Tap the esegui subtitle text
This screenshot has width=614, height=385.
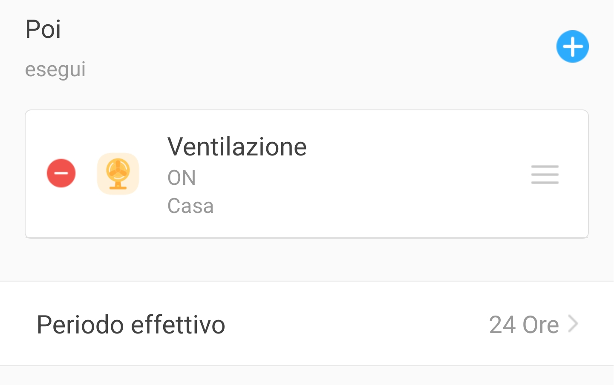(x=55, y=69)
